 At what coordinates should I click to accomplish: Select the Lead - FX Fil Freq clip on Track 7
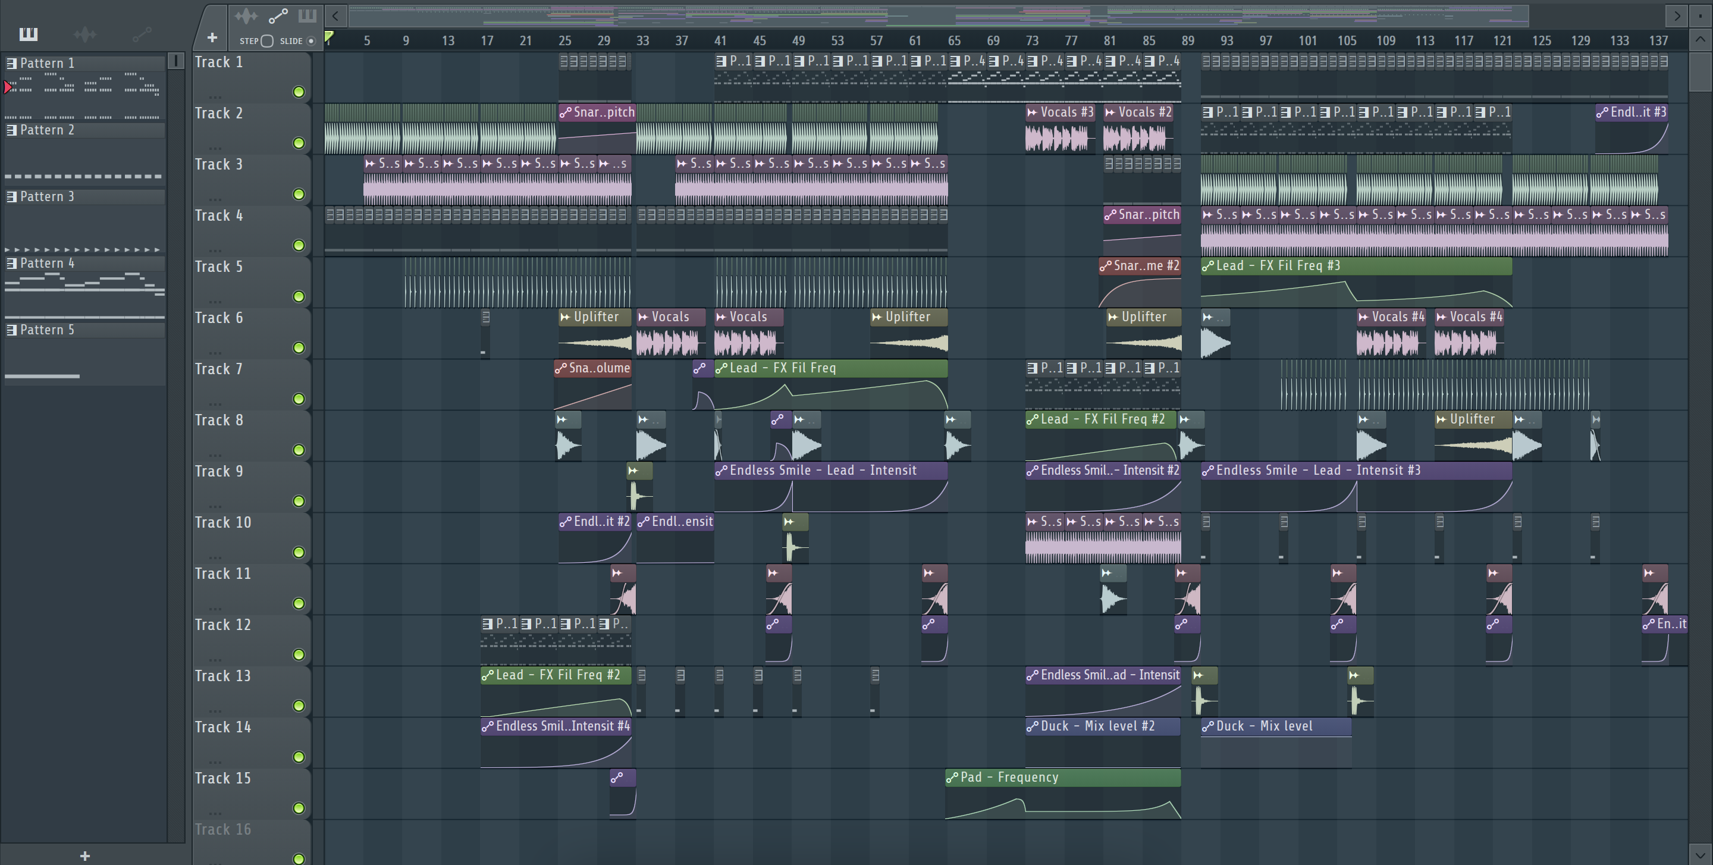click(x=830, y=385)
